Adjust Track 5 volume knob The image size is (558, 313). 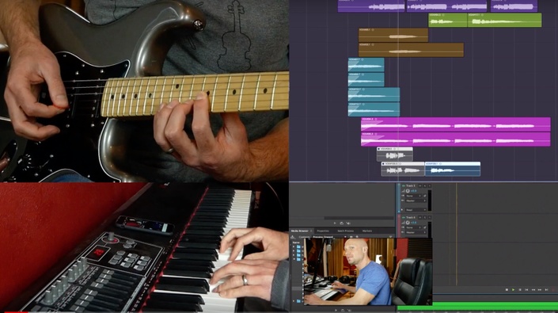point(408,191)
